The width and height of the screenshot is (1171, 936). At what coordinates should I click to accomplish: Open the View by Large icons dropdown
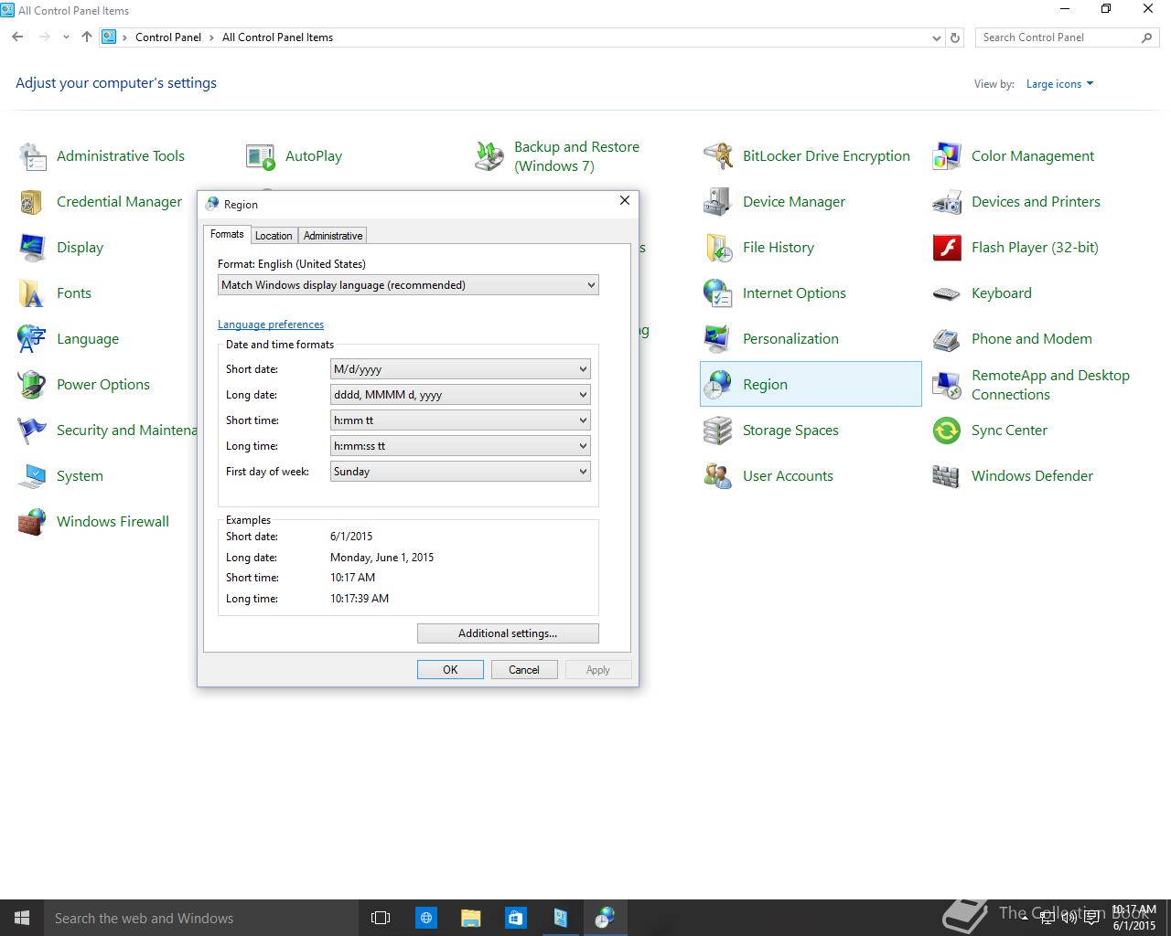1059,84
